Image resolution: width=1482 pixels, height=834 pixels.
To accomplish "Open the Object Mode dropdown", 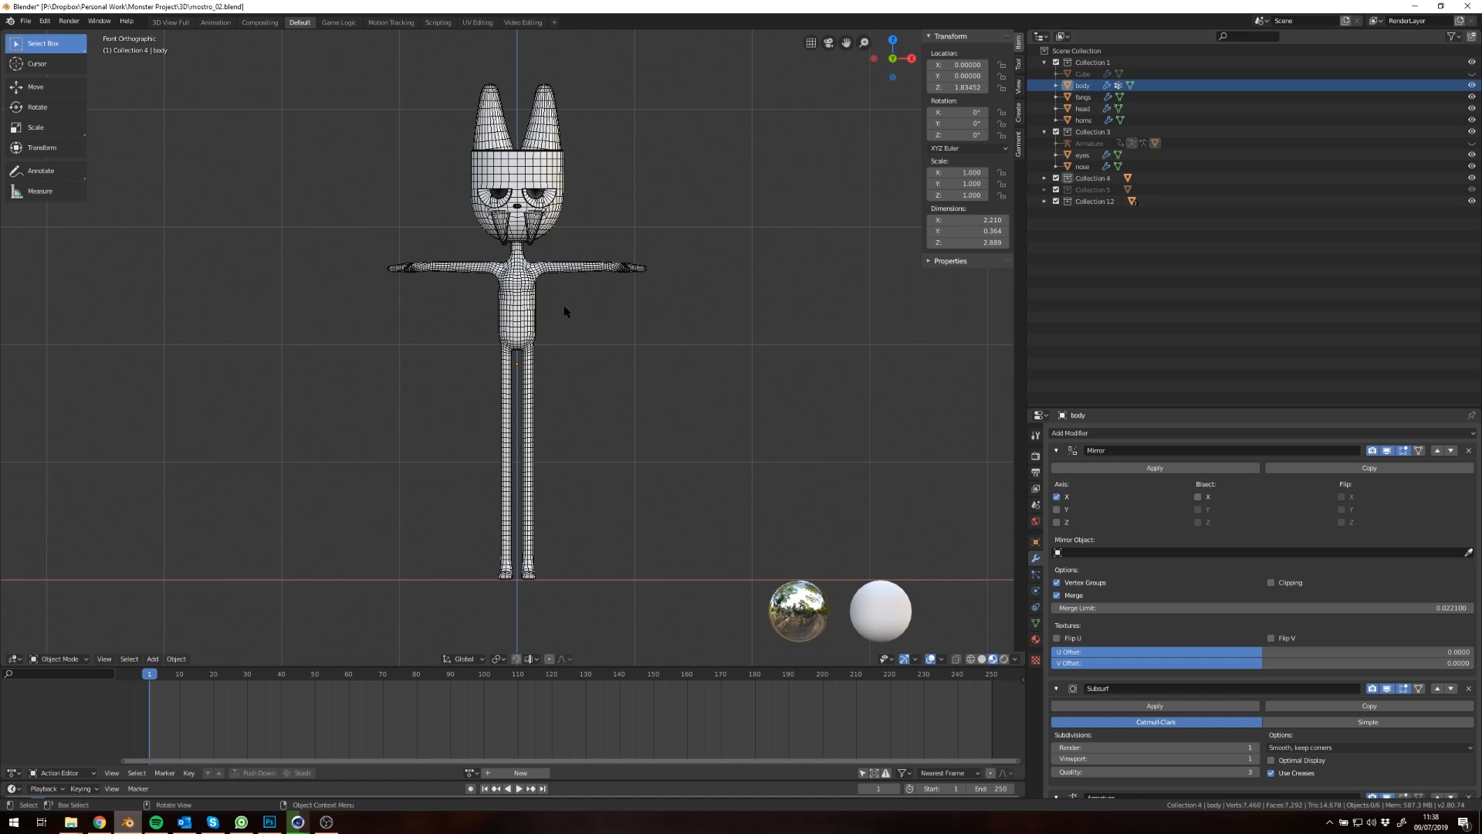I will click(x=59, y=659).
